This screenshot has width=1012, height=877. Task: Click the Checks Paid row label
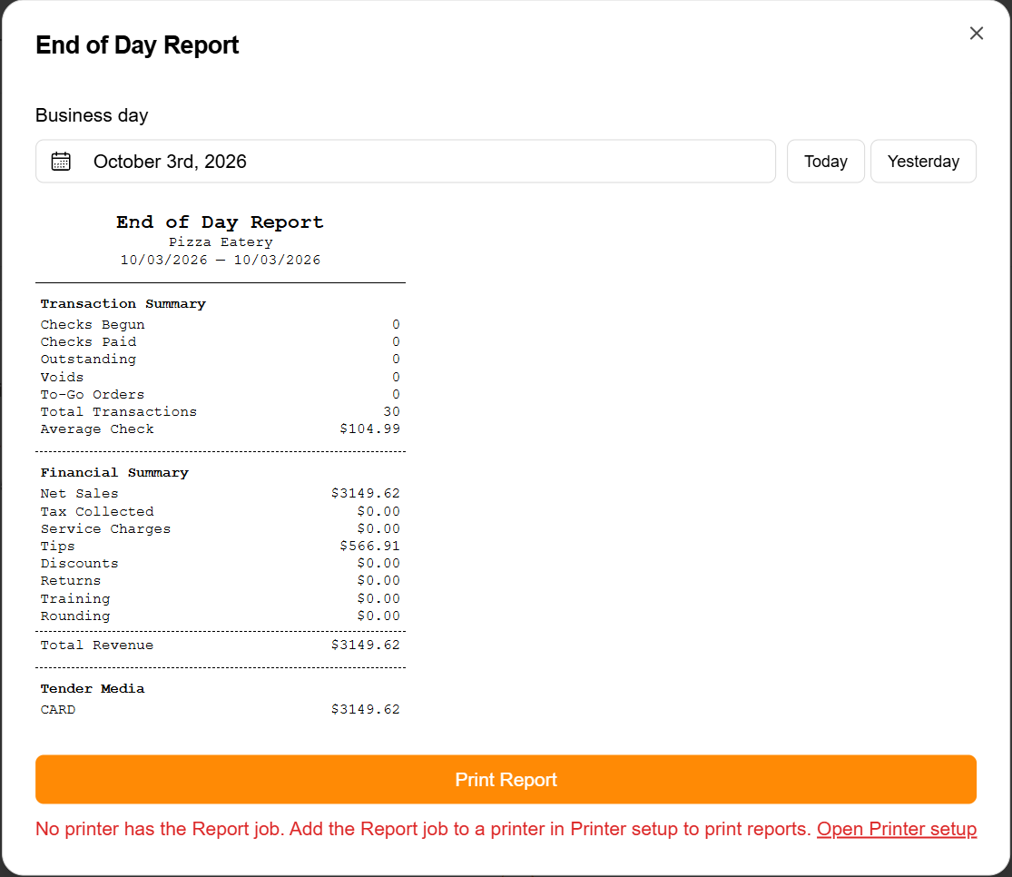click(88, 341)
